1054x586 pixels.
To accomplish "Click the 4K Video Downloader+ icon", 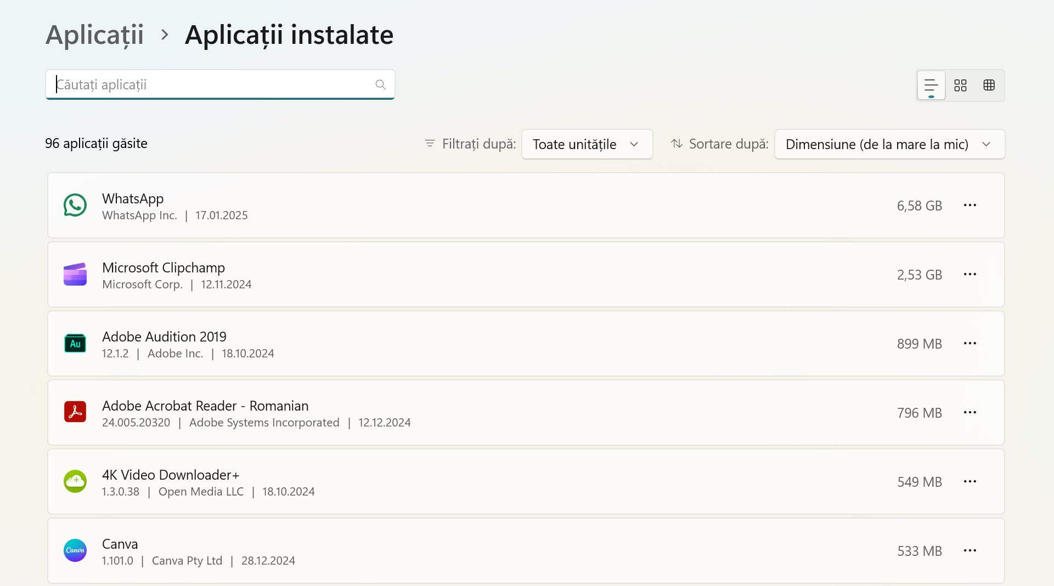I will click(75, 481).
